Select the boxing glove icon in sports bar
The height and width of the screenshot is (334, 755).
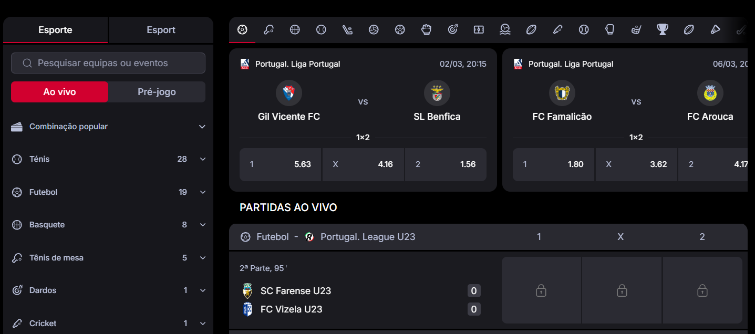click(610, 29)
